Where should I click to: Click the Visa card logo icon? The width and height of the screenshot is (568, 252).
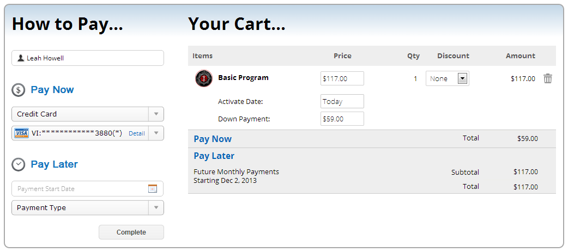pos(22,133)
